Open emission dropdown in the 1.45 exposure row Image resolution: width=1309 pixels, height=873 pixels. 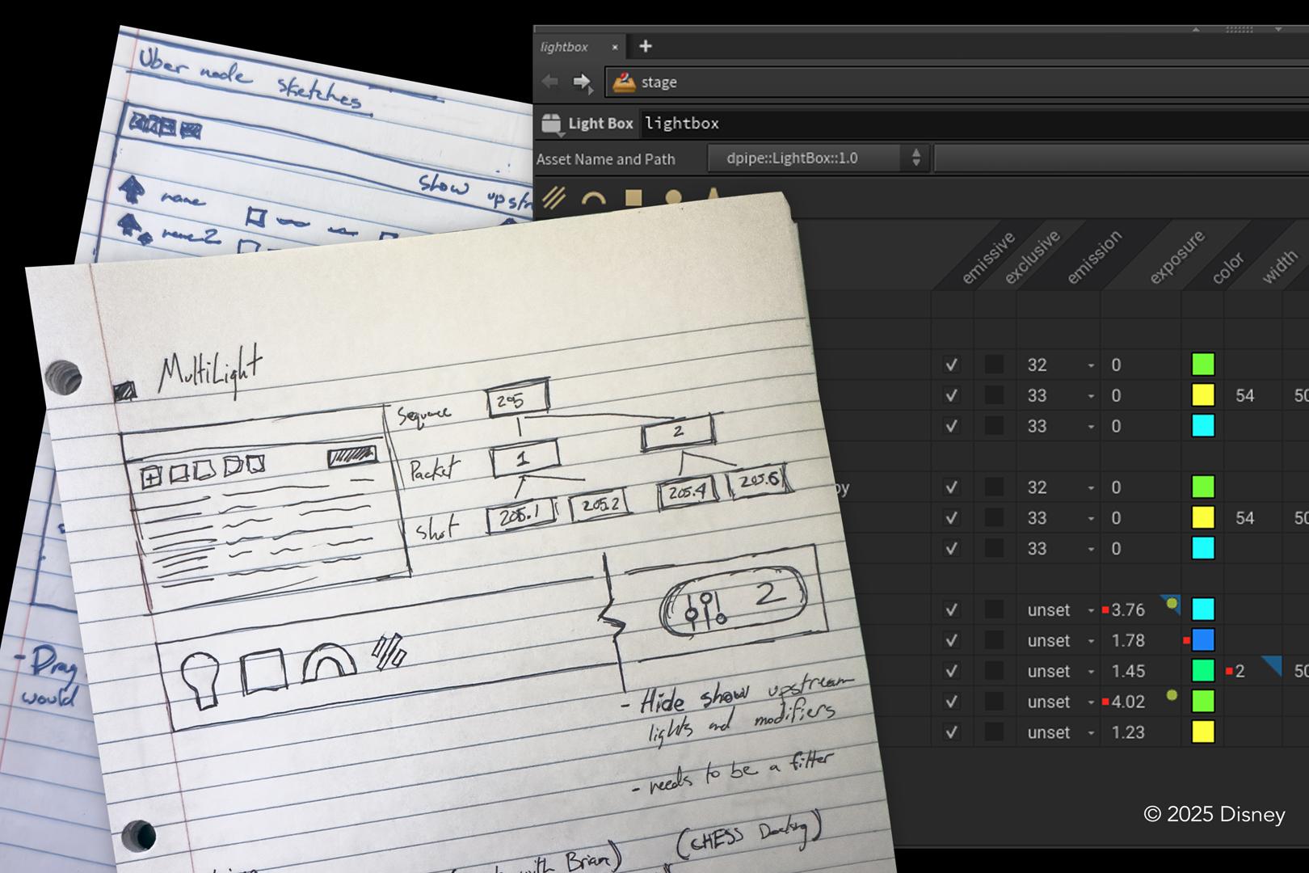pyautogui.click(x=1091, y=672)
